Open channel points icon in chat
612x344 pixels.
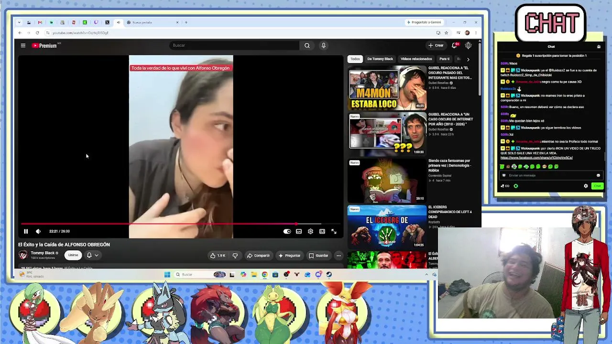[x=516, y=186]
